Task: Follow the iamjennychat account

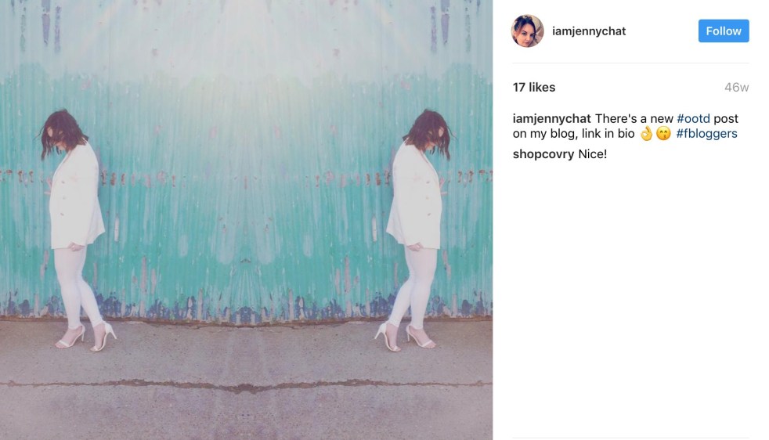Action: [x=724, y=31]
